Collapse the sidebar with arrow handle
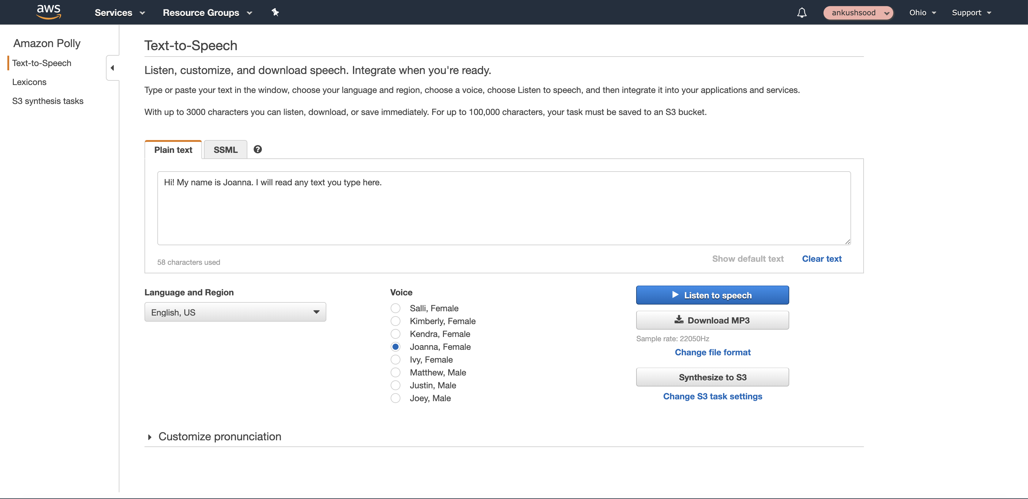Viewport: 1028px width, 499px height. point(113,68)
